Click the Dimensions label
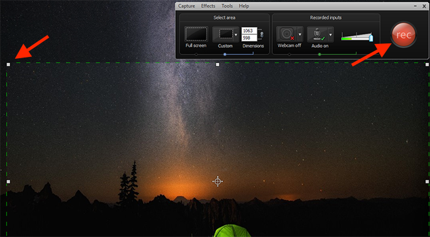The image size is (430, 237). [253, 46]
